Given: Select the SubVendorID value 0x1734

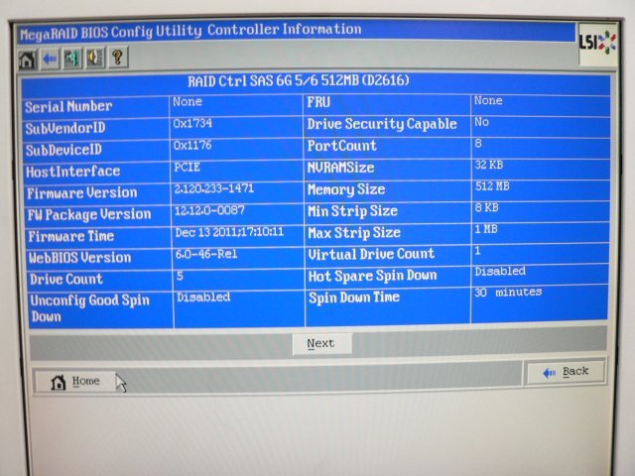Looking at the screenshot, I should point(192,123).
